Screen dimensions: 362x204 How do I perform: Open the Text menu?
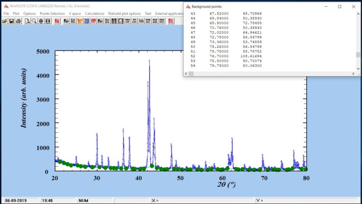point(148,14)
